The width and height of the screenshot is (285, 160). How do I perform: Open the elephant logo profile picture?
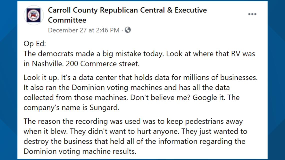click(34, 15)
